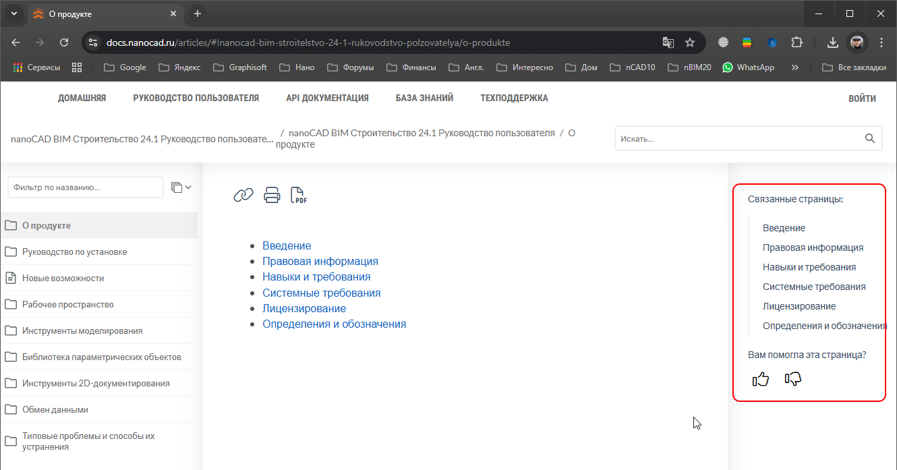
Task: Open 'Навыки и требования' link in main content
Action: (316, 276)
